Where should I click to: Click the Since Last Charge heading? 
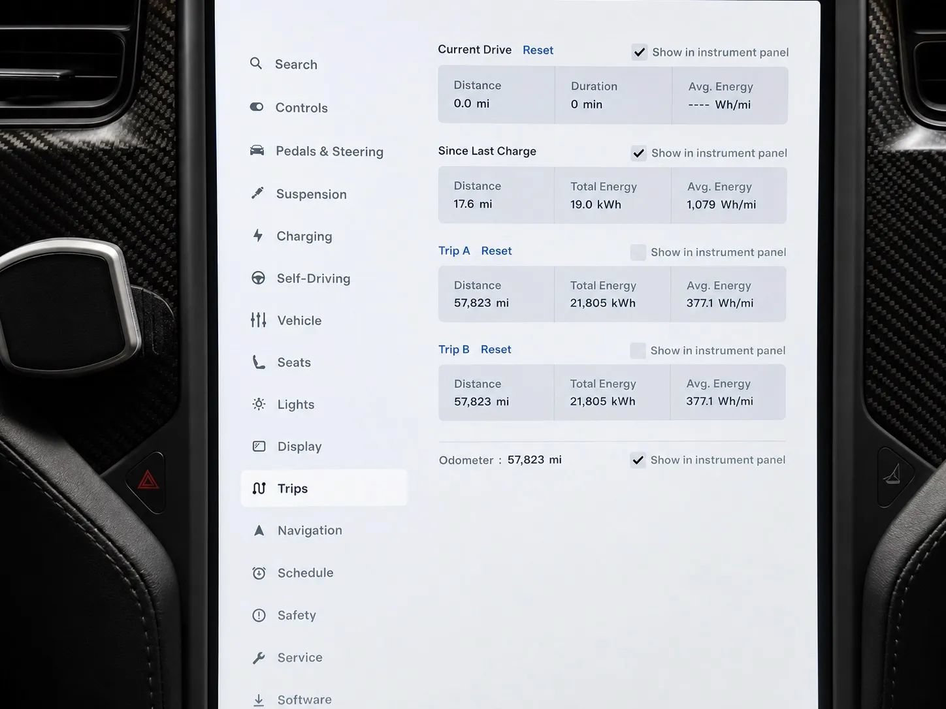(x=487, y=151)
